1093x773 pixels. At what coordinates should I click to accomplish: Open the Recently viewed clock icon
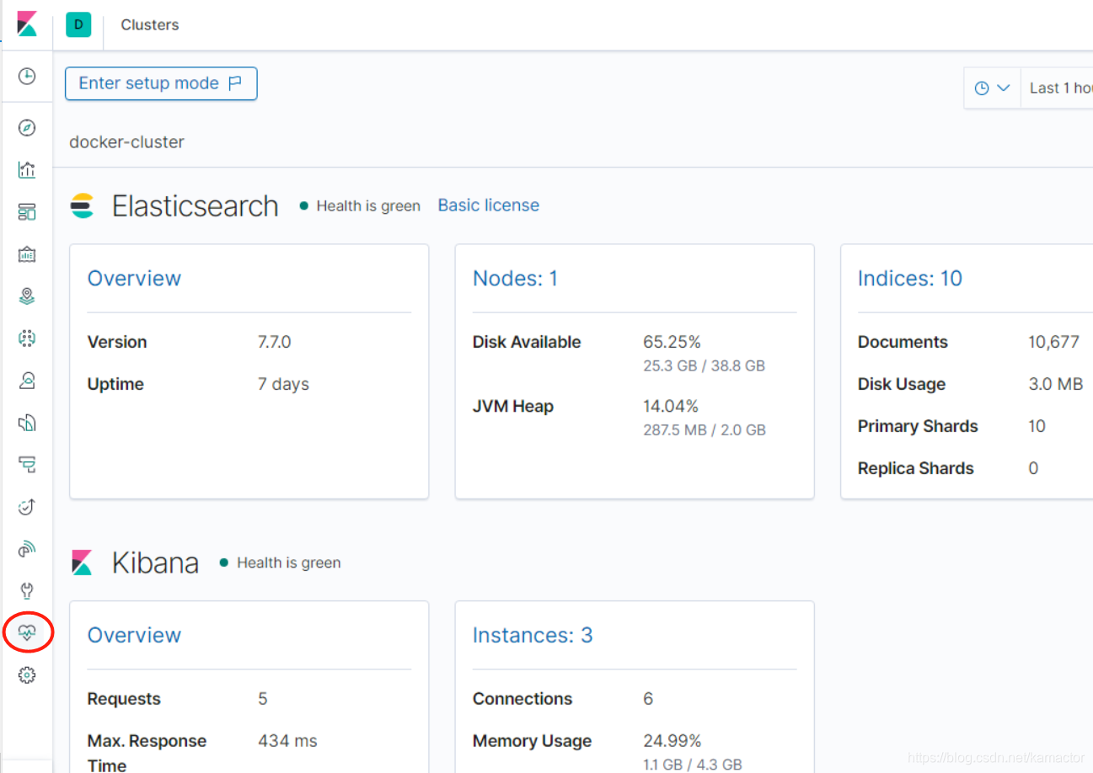pos(26,76)
